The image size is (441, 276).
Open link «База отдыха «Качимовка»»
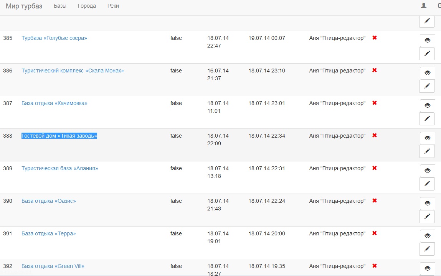pyautogui.click(x=55, y=103)
